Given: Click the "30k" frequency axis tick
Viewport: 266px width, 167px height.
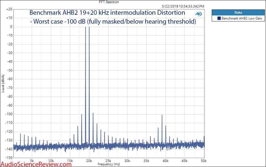Looking at the screenshot, I should tap(127, 161).
